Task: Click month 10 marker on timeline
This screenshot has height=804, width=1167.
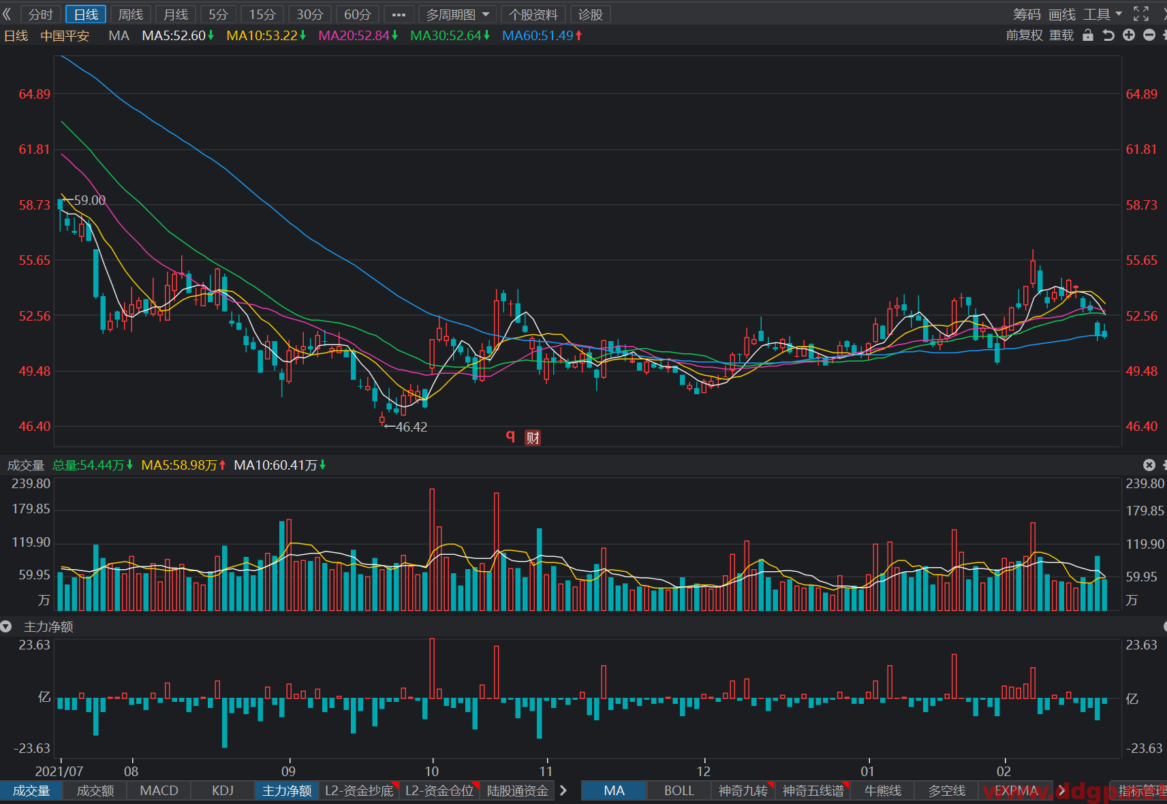Action: (x=432, y=771)
